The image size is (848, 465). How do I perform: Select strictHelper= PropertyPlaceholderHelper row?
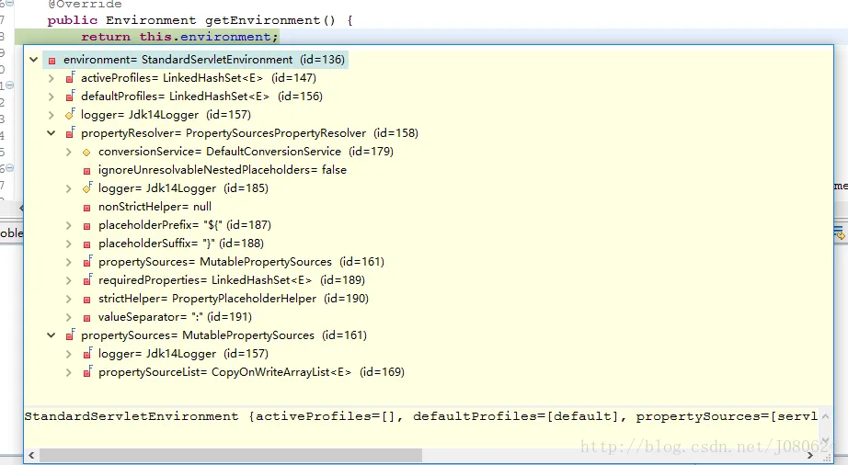coord(233,298)
